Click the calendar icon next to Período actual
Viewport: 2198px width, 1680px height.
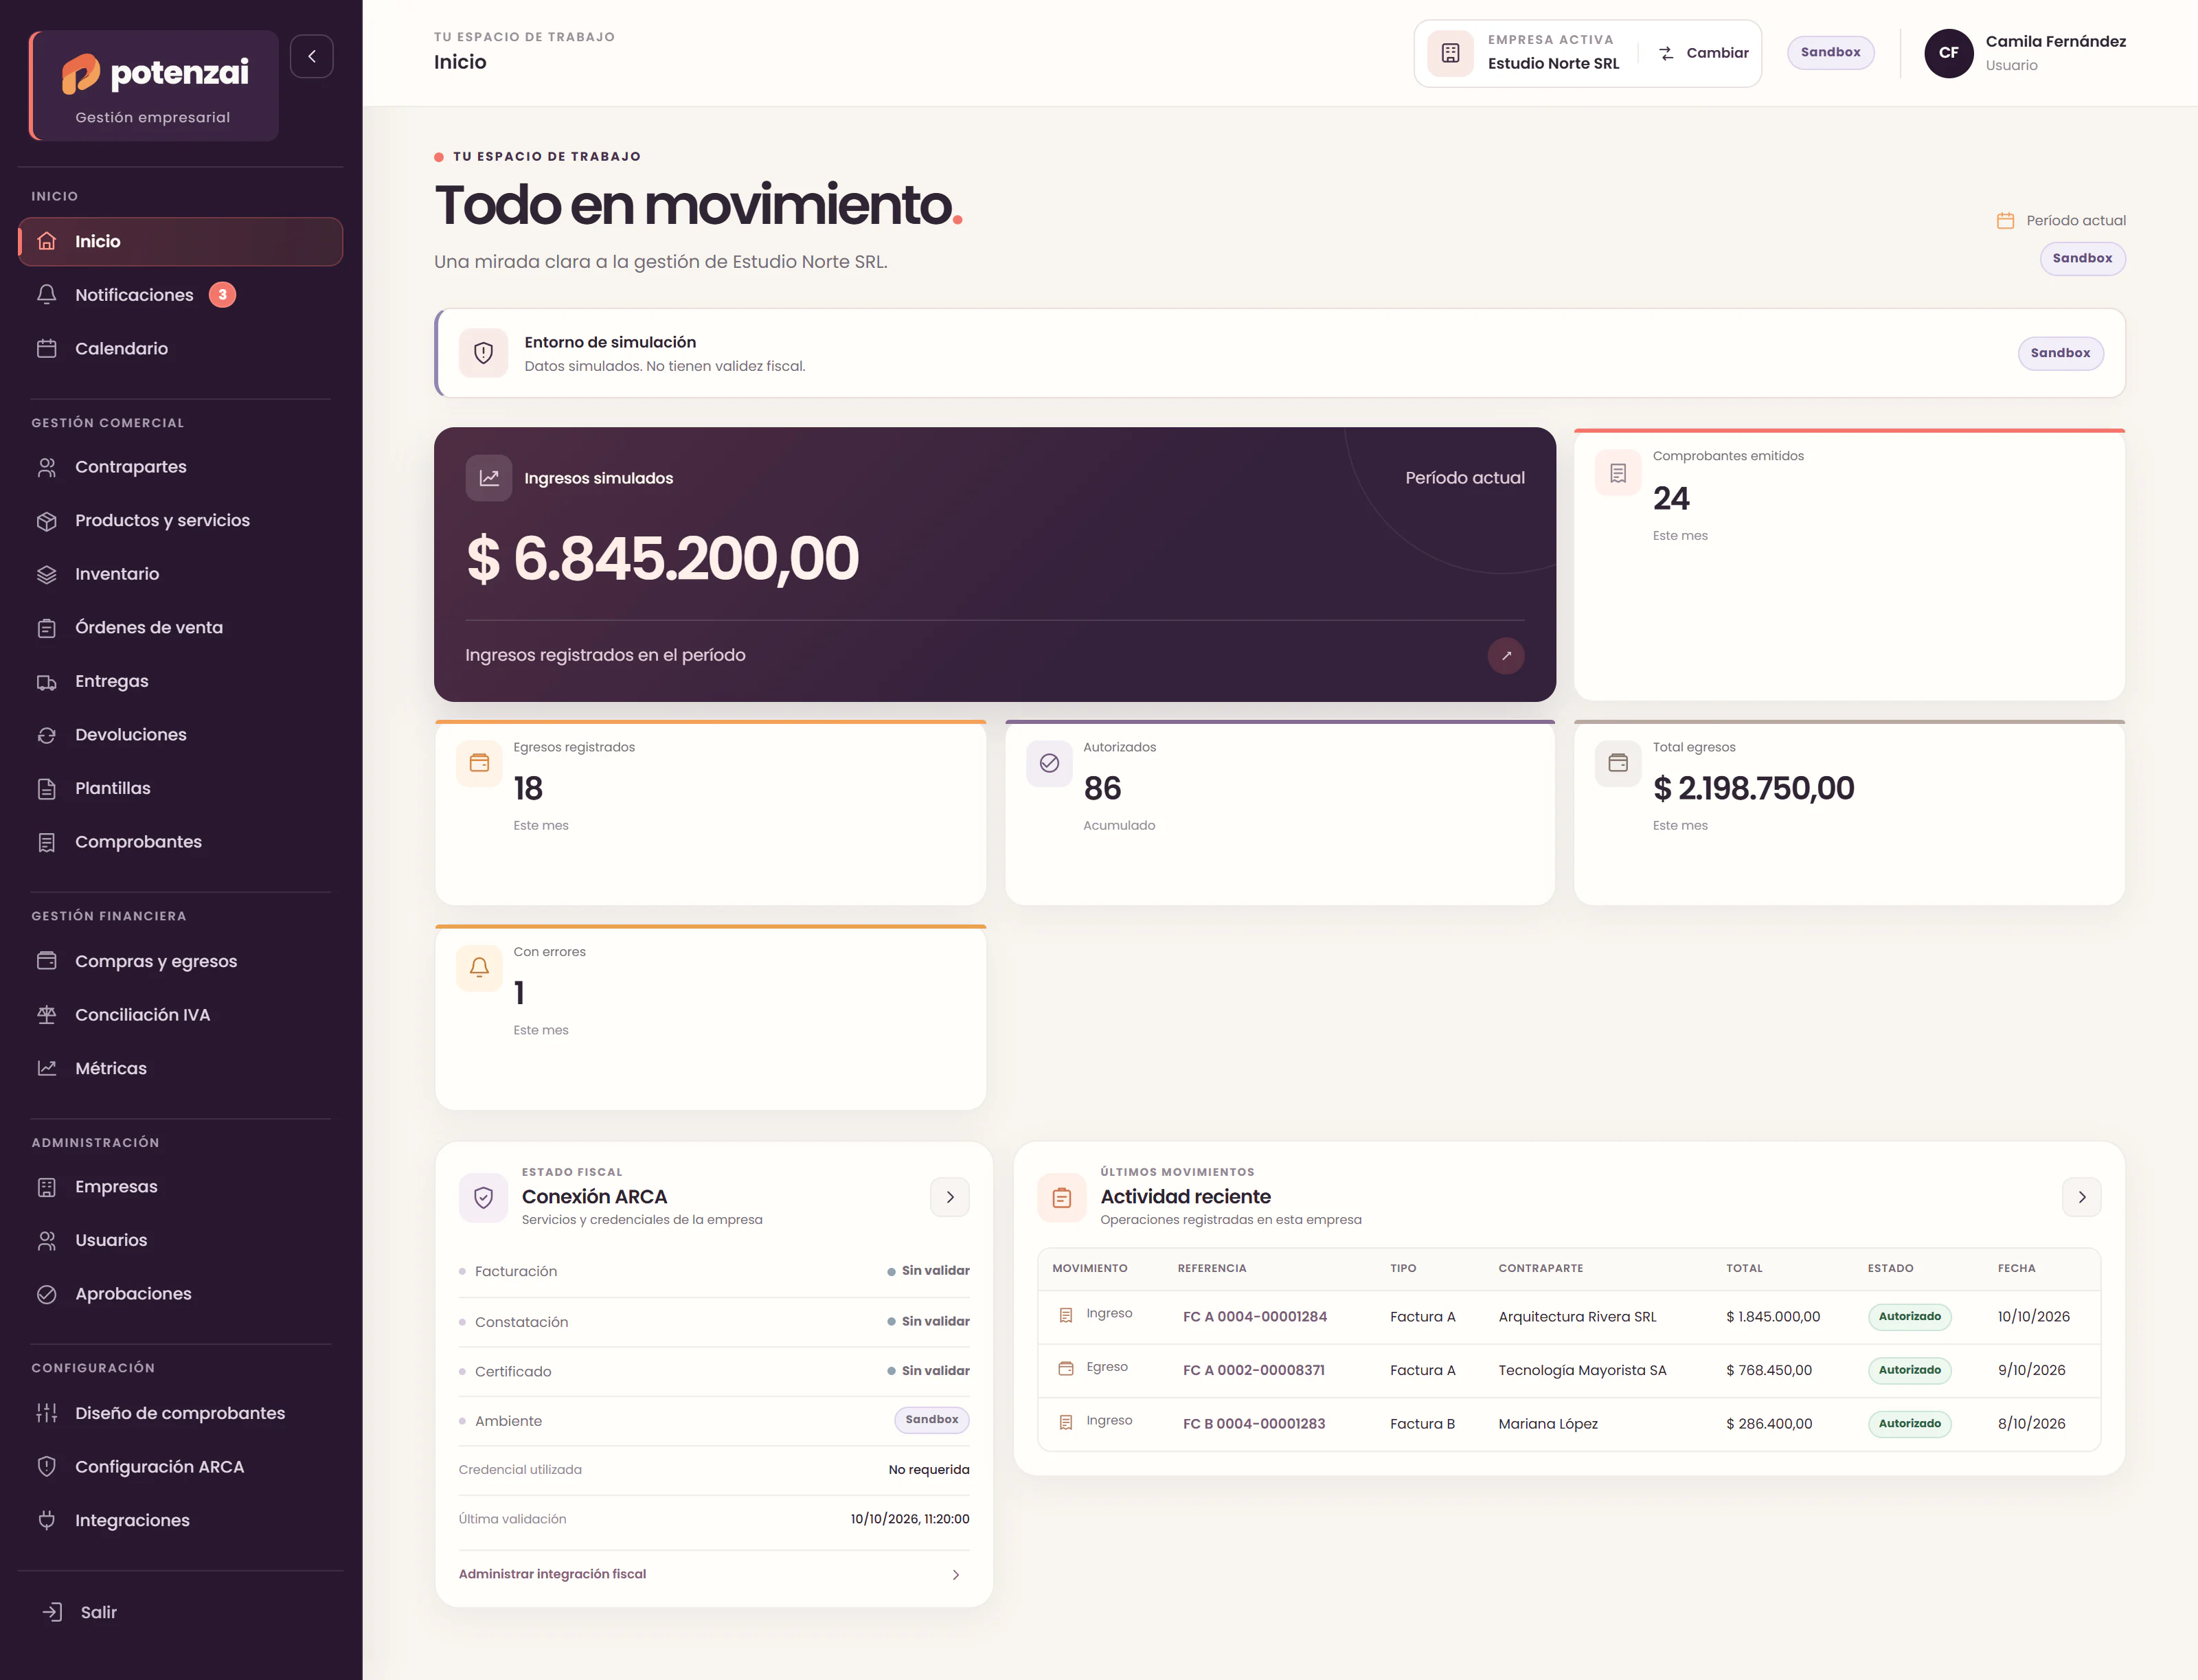tap(2005, 221)
